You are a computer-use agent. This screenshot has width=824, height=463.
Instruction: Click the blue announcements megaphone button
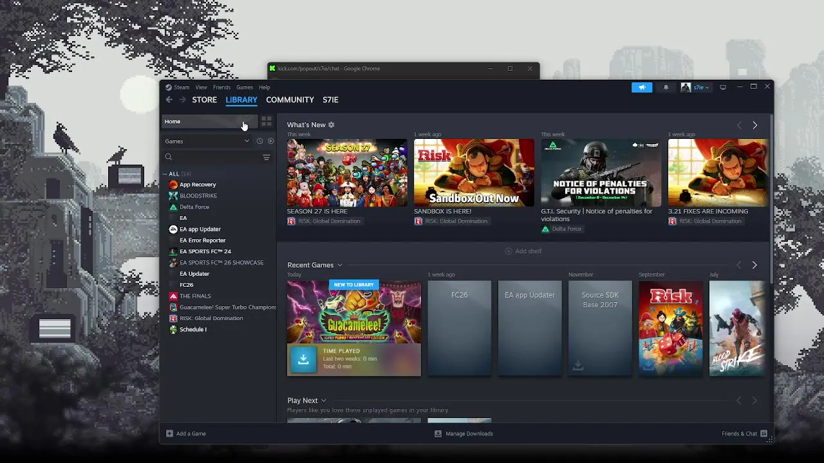click(642, 87)
